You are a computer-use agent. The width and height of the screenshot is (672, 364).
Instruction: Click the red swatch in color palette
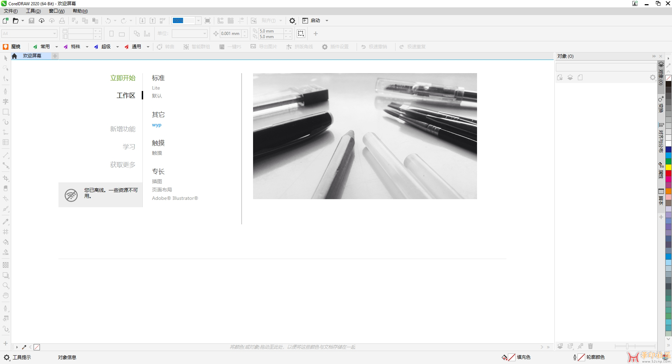tap(668, 173)
